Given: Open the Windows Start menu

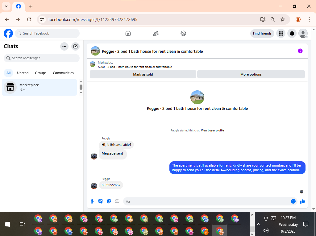Looking at the screenshot, I should point(7,224).
